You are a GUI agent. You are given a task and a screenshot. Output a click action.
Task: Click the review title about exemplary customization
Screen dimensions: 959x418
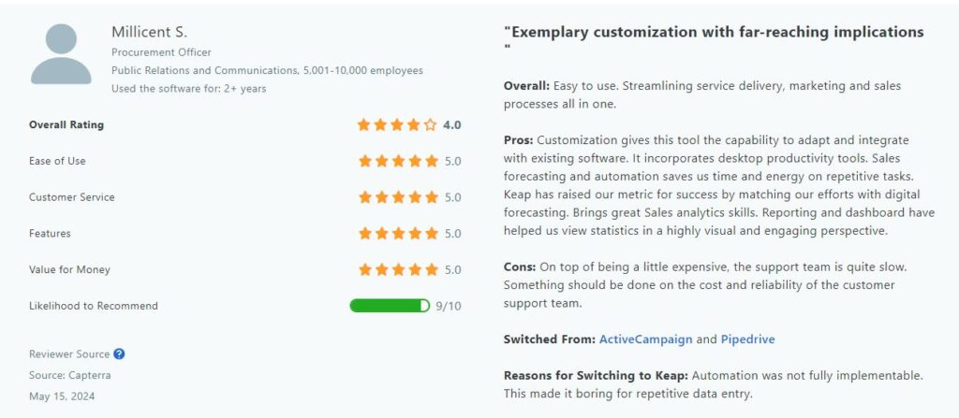coord(713,39)
